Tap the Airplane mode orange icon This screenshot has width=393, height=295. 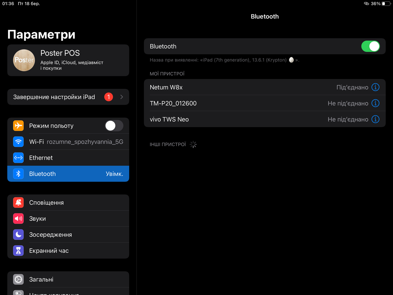(x=18, y=126)
